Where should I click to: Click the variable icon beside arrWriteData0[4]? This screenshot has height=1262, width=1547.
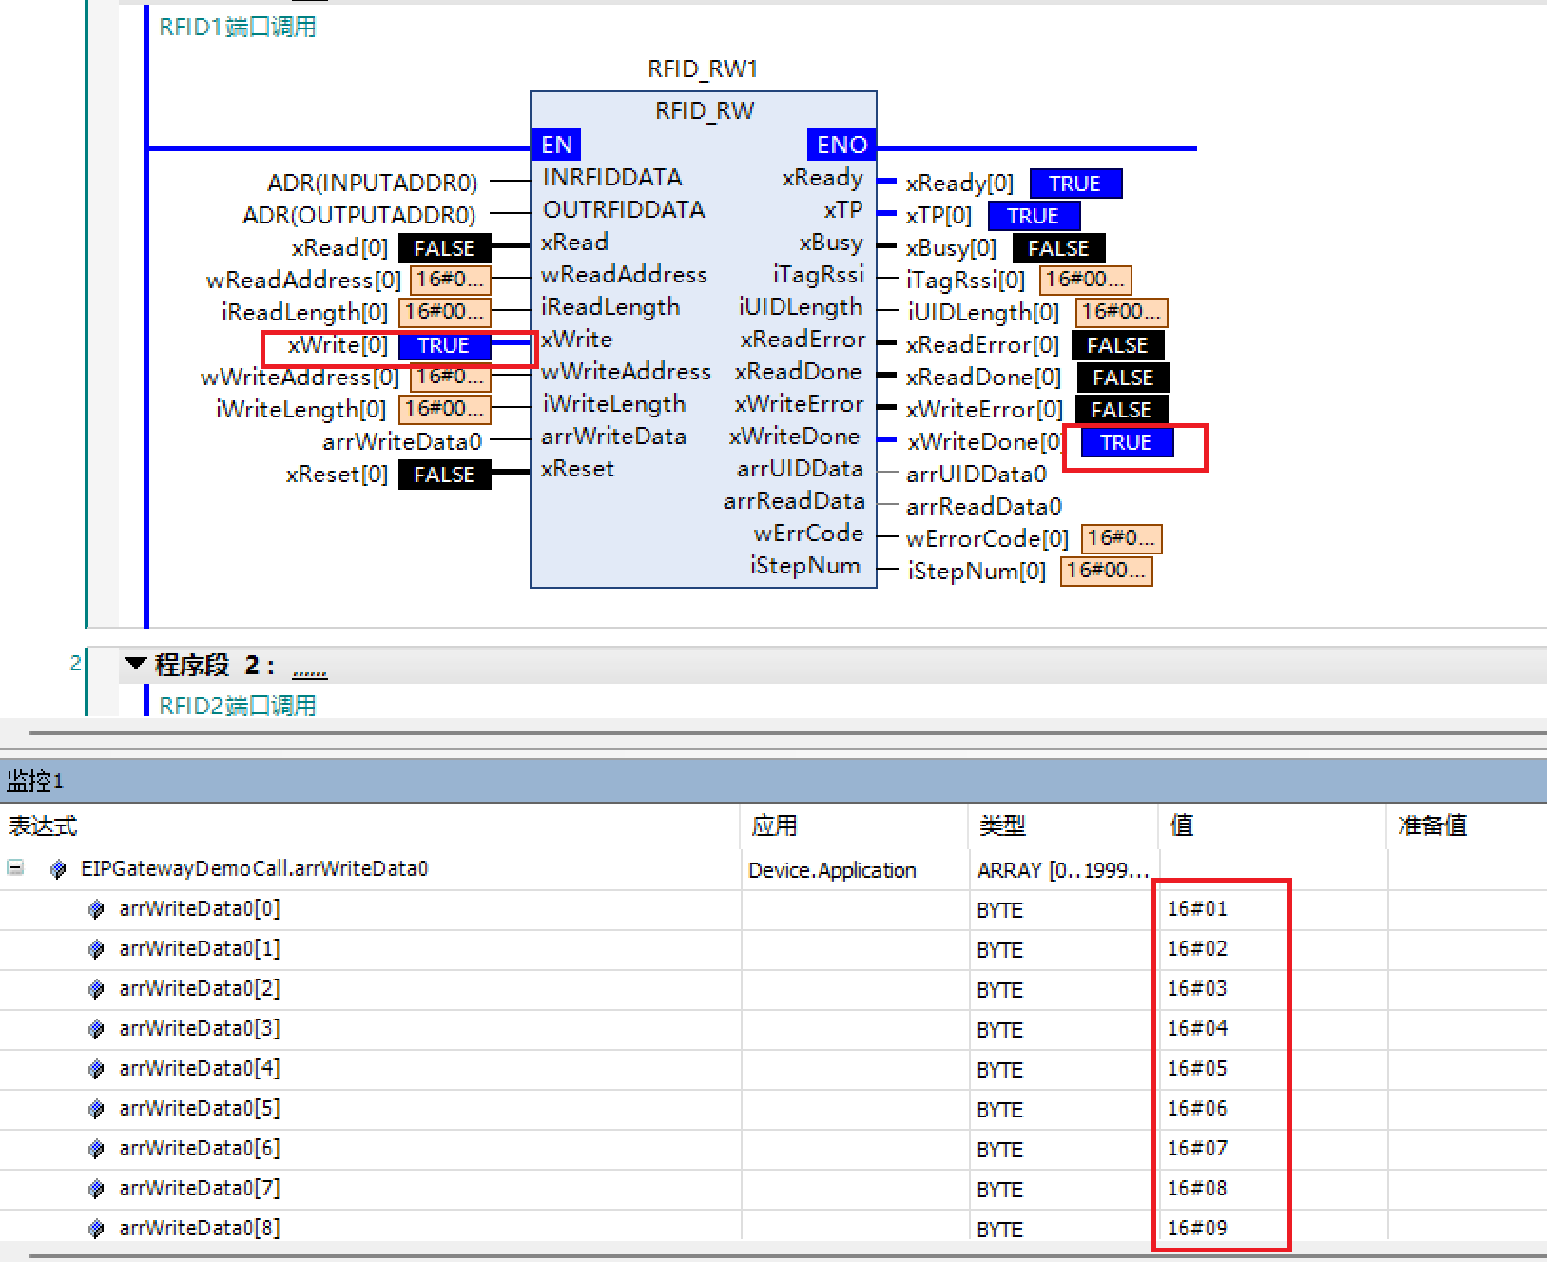coord(95,1069)
